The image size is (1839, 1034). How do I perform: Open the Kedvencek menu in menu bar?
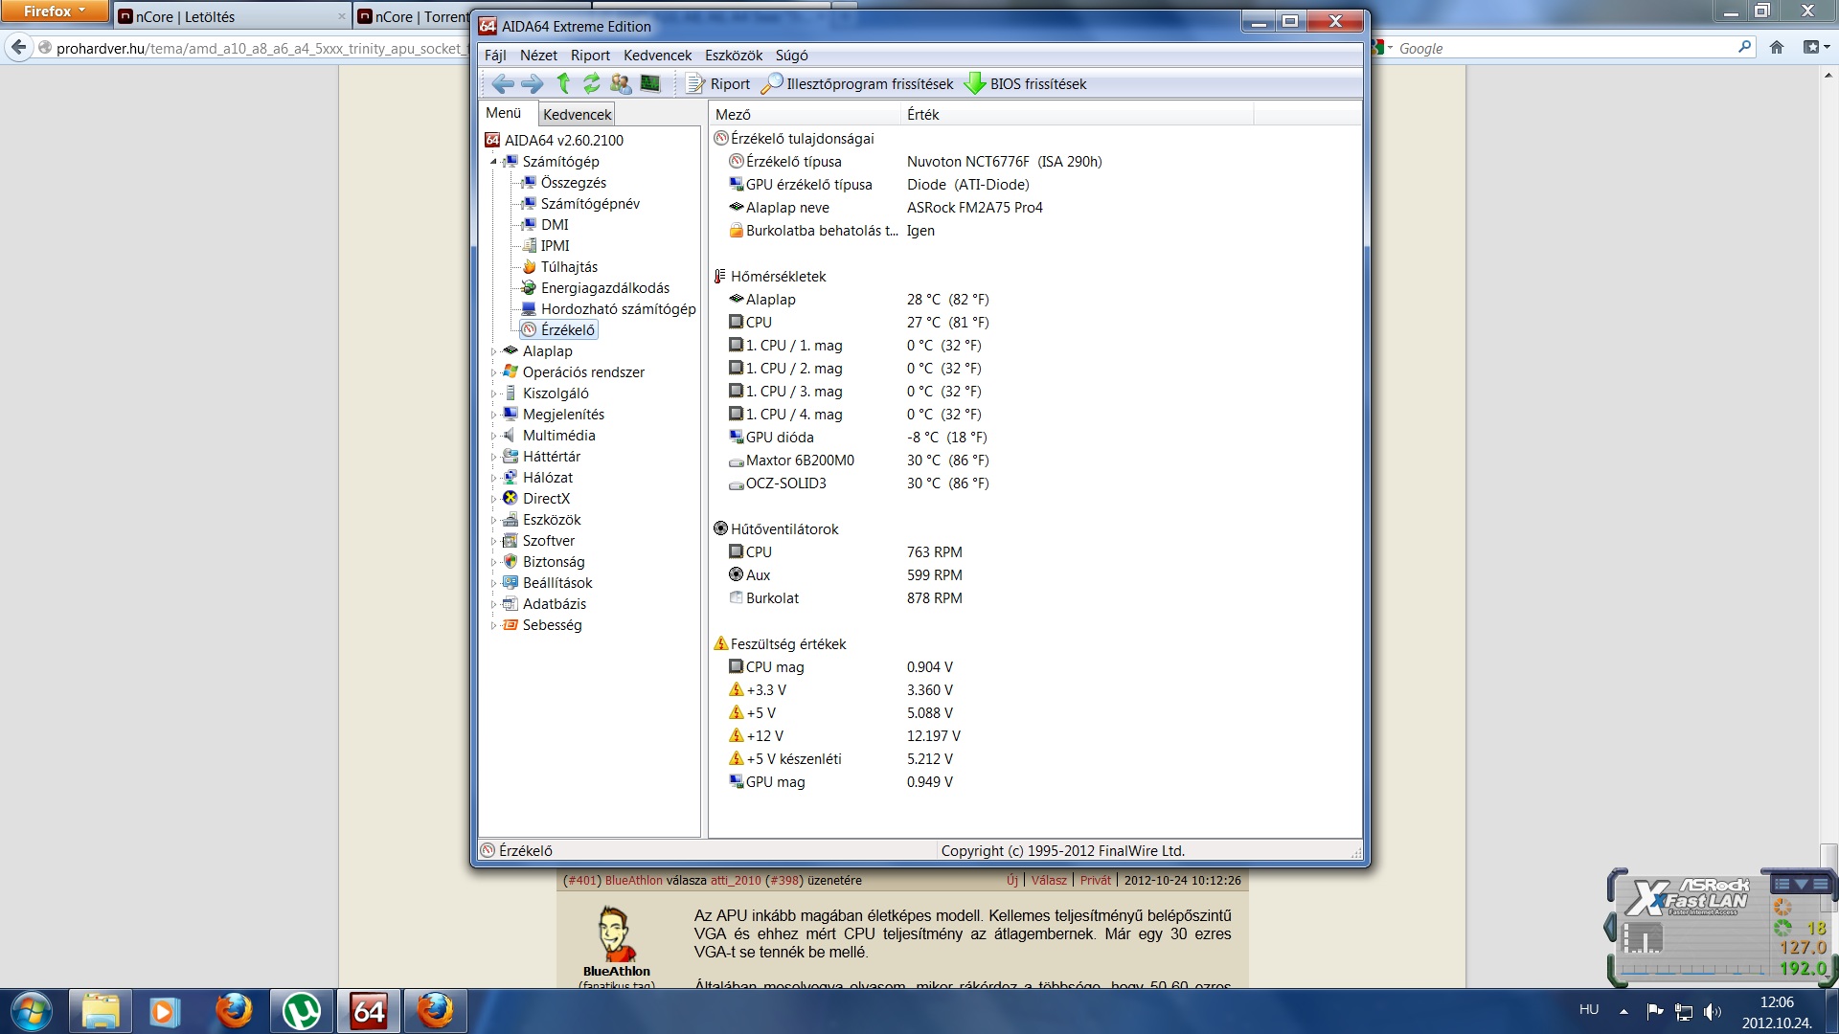[x=657, y=56]
